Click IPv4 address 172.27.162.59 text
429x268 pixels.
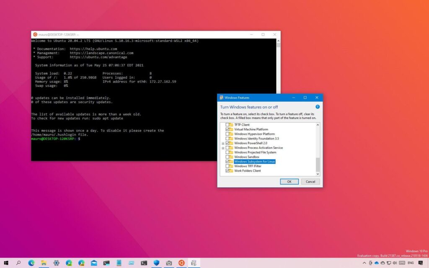[x=163, y=82]
